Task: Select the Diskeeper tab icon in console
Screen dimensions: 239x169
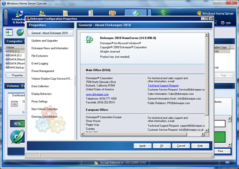Action: click(136, 13)
